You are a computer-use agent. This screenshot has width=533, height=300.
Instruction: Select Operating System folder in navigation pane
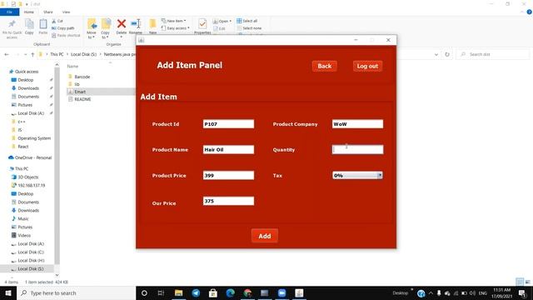click(x=34, y=138)
